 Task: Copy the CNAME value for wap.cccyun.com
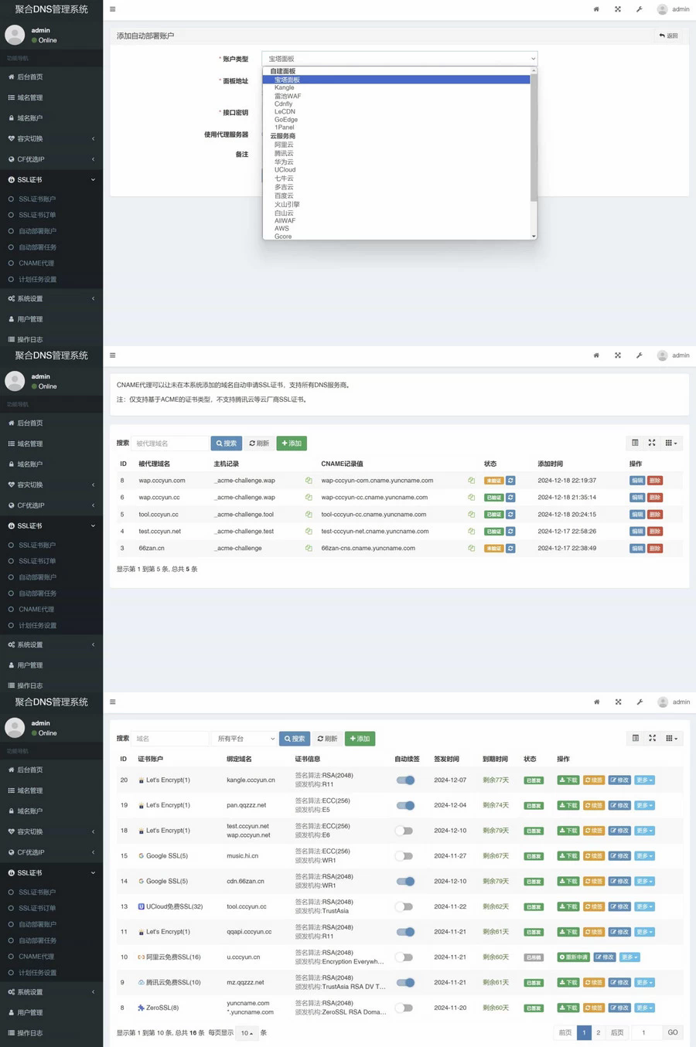(x=471, y=481)
